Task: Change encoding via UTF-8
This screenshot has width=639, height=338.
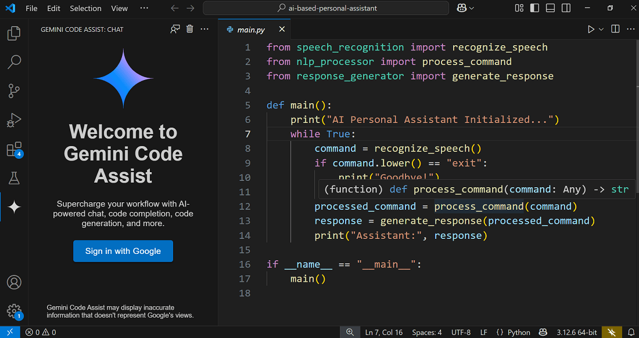Action: click(x=461, y=332)
